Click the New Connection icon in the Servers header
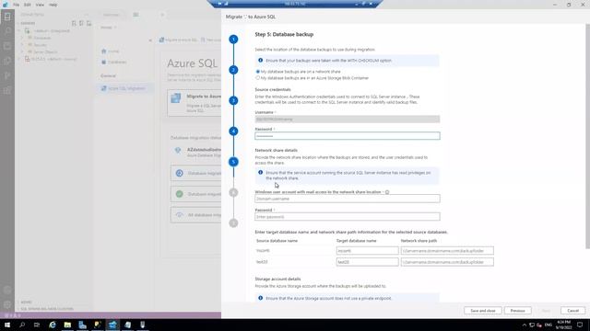Screen dimensions: 590x331 tap(74, 23)
